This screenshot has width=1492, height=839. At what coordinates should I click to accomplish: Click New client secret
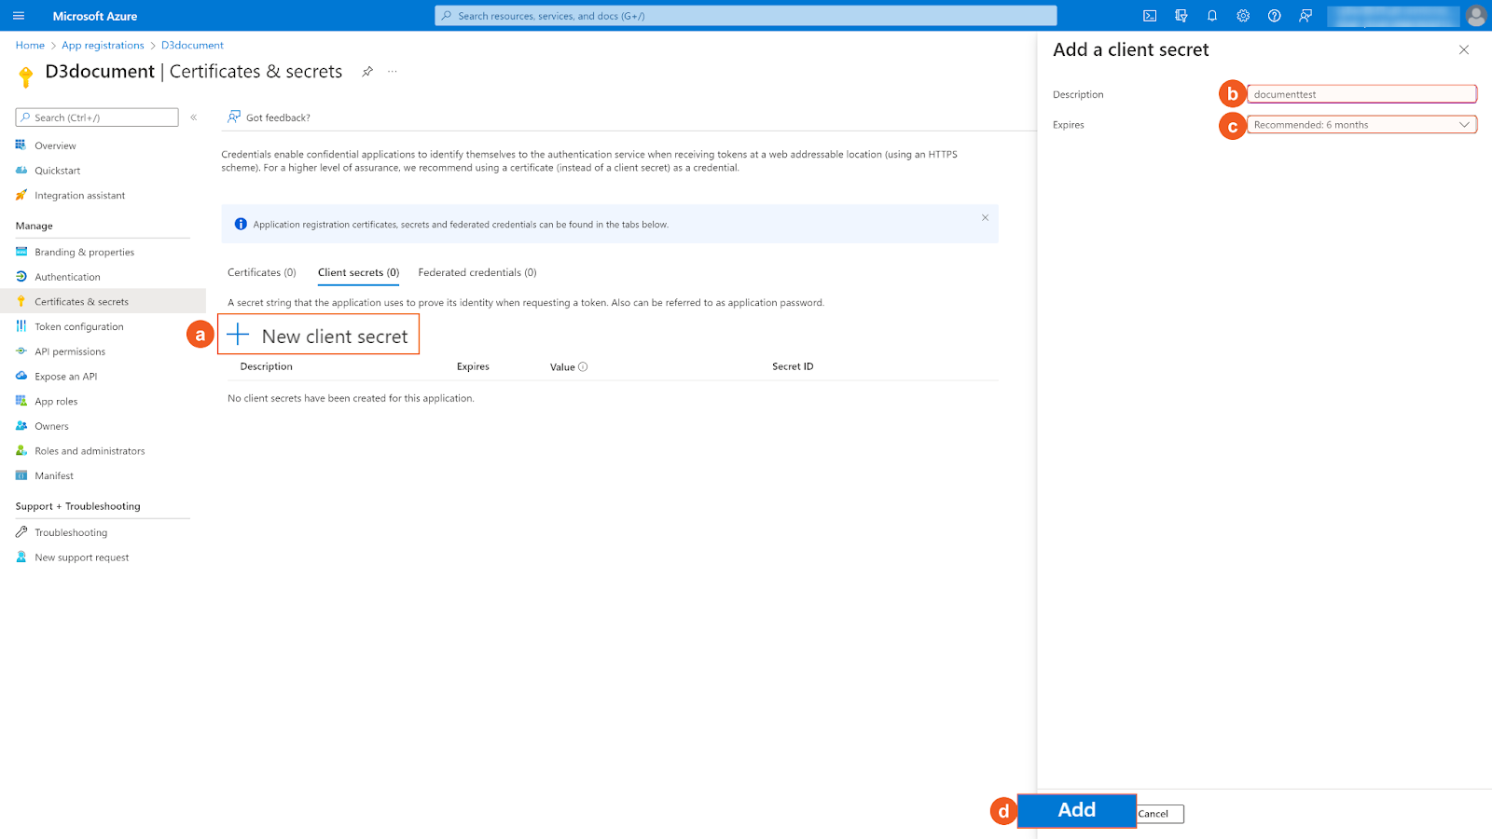coord(319,335)
